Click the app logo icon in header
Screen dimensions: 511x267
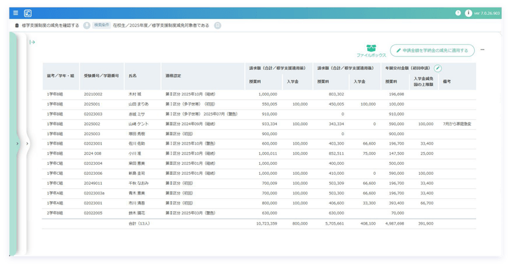tap(28, 13)
